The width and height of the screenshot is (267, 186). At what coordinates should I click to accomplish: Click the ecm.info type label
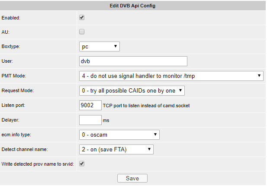(17, 135)
